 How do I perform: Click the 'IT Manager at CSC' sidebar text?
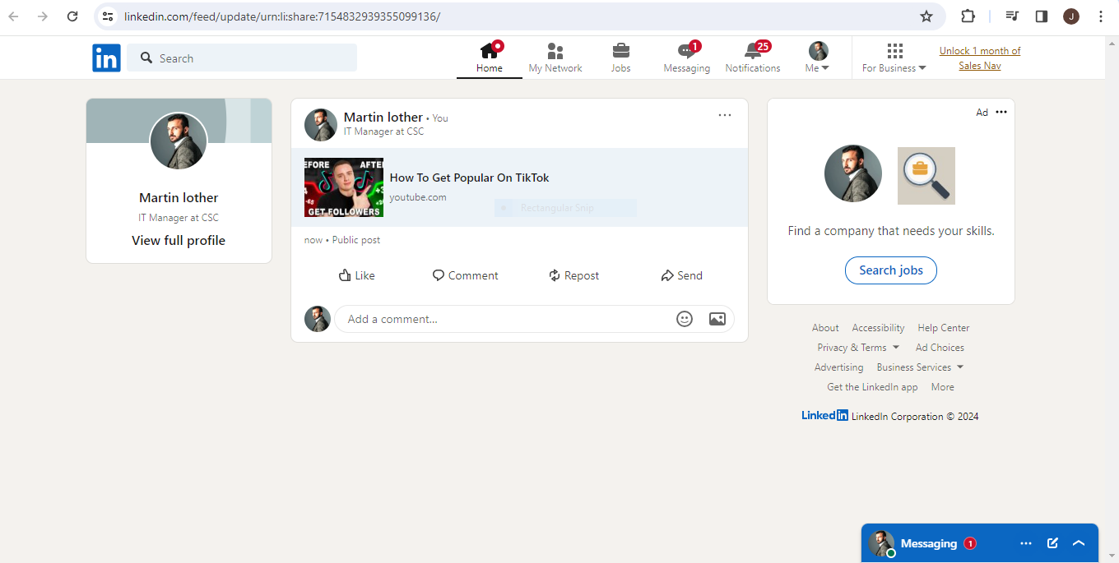179,218
